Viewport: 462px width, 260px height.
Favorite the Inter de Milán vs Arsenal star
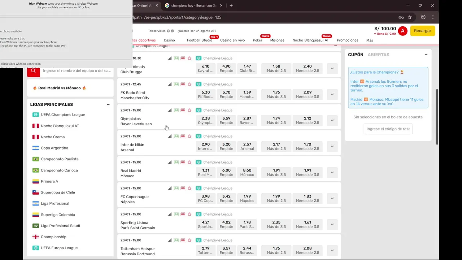coord(189,136)
